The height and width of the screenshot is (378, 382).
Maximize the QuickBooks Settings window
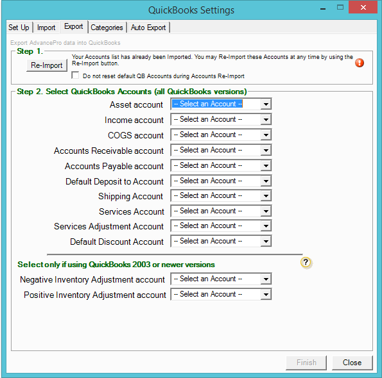[340, 7]
